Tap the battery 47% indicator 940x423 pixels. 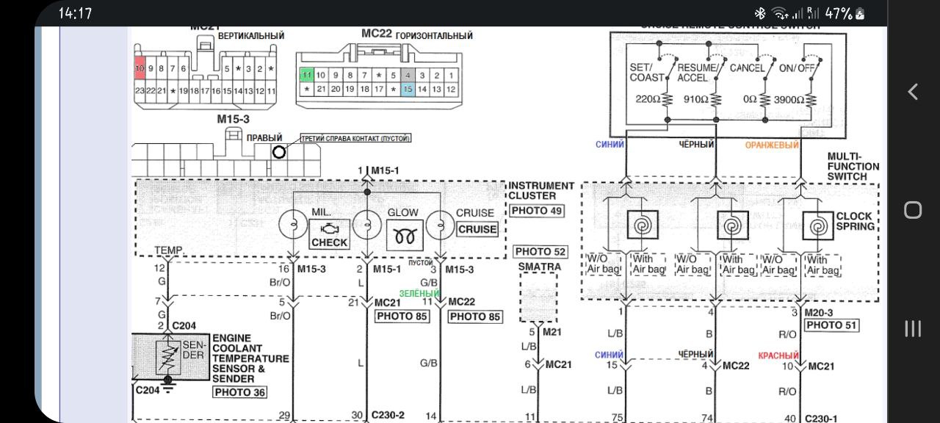click(x=845, y=13)
